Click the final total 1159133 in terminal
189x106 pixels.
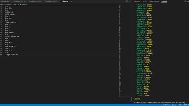(x=137, y=99)
